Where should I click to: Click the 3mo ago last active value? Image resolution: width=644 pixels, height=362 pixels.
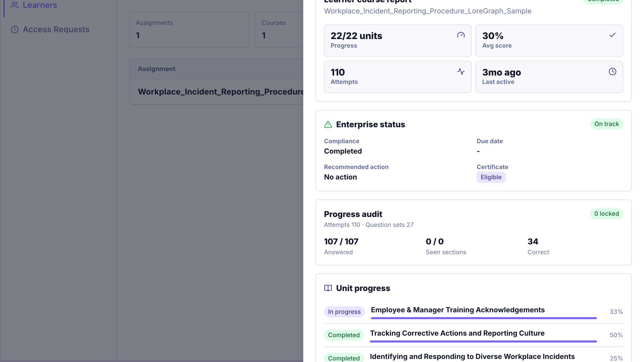tap(502, 73)
